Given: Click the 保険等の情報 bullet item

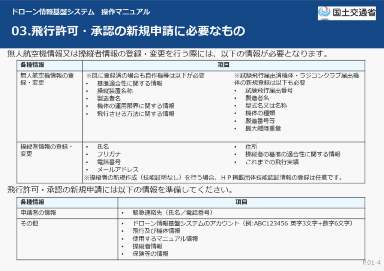Looking at the screenshot, I should [150, 254].
